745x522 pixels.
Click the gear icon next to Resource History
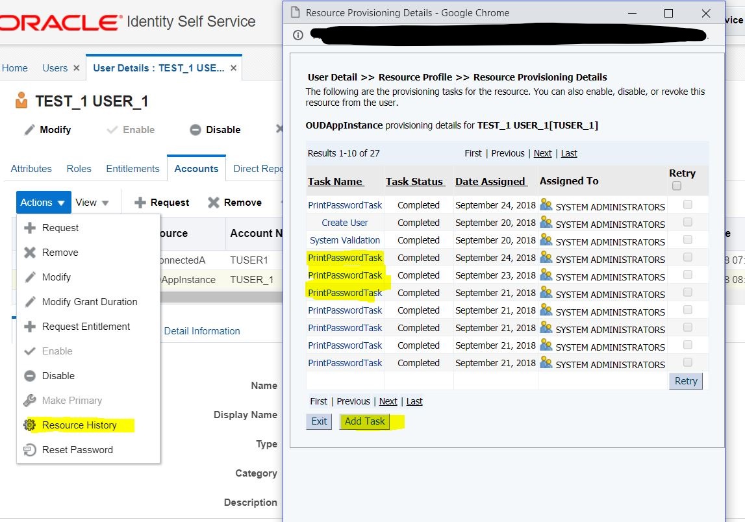pos(31,425)
